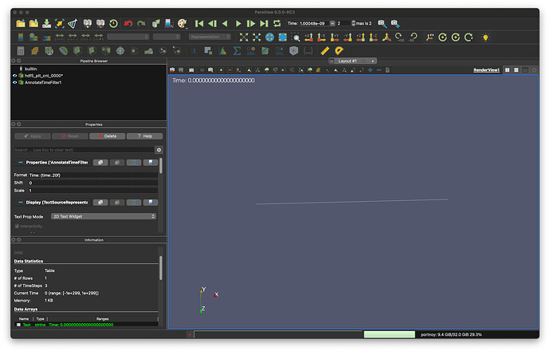Click the Delete button
This screenshot has height=351, width=550.
(x=107, y=136)
